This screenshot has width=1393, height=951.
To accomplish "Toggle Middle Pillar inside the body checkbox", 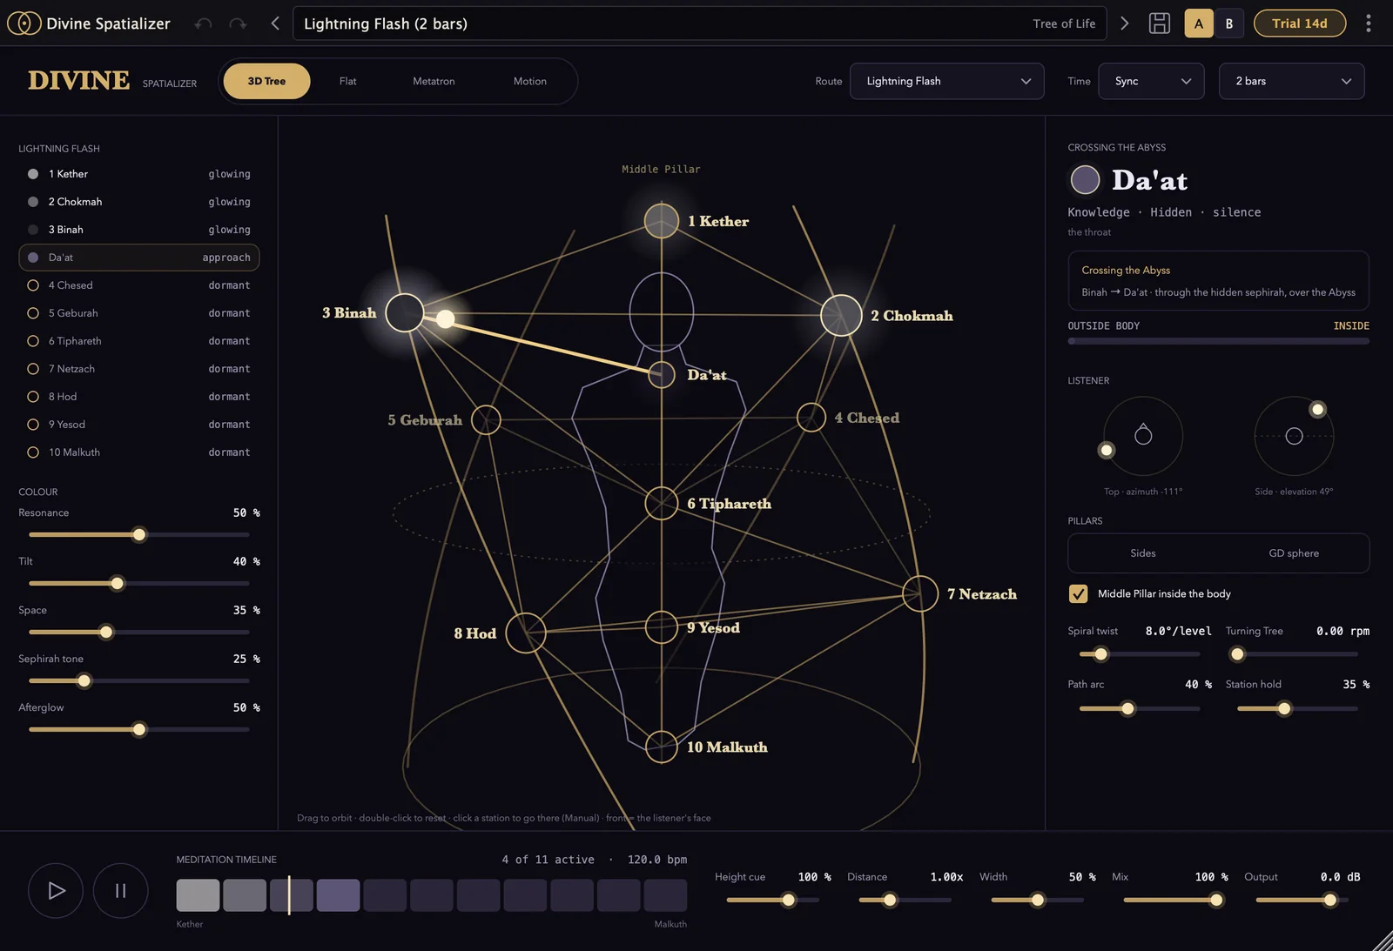I will (x=1078, y=593).
